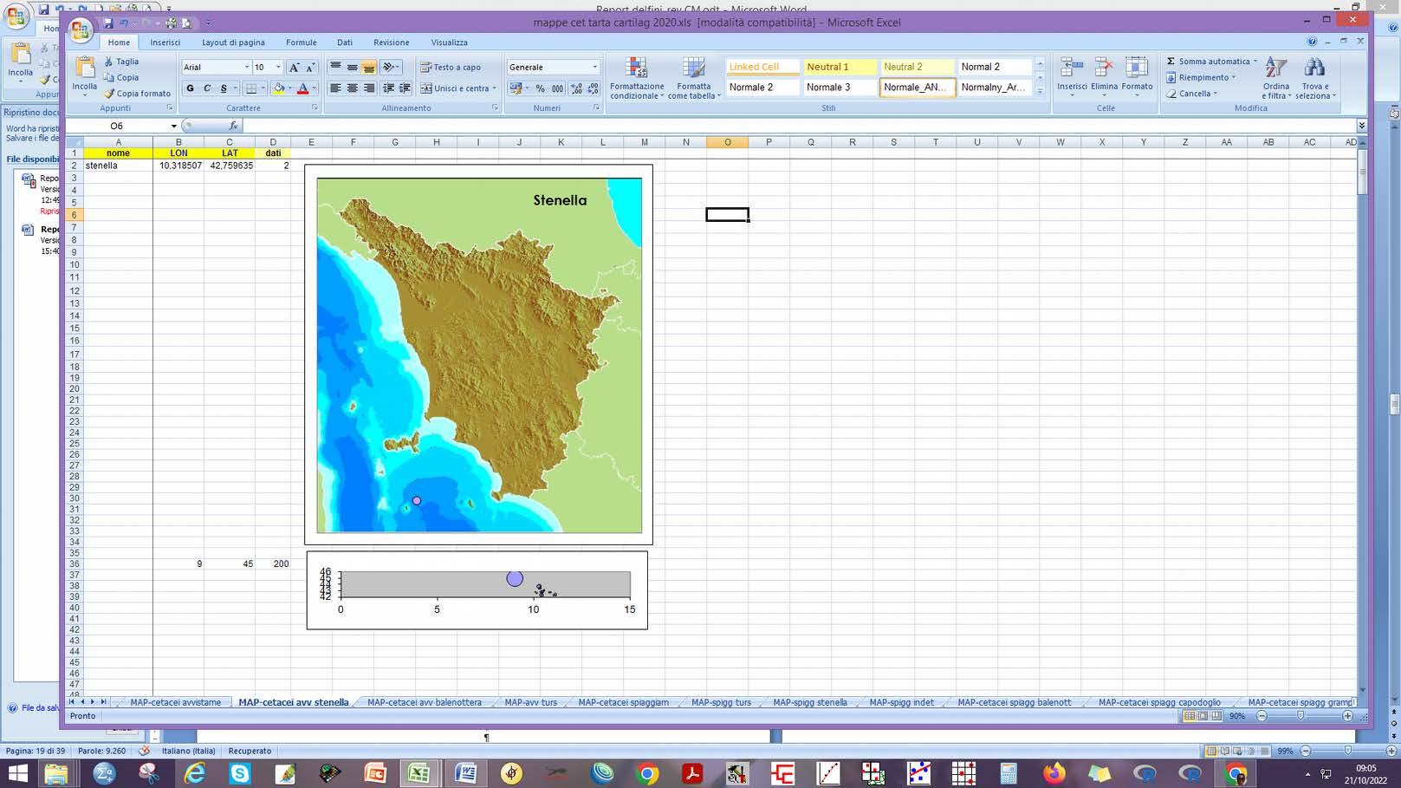Apply the Normale 3 cell style
This screenshot has width=1401, height=788.
[840, 88]
